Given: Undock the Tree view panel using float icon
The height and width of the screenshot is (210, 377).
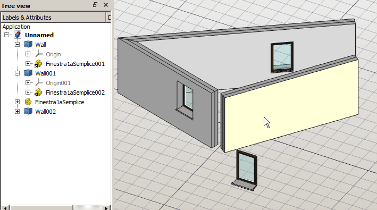Looking at the screenshot, I should pos(95,5).
